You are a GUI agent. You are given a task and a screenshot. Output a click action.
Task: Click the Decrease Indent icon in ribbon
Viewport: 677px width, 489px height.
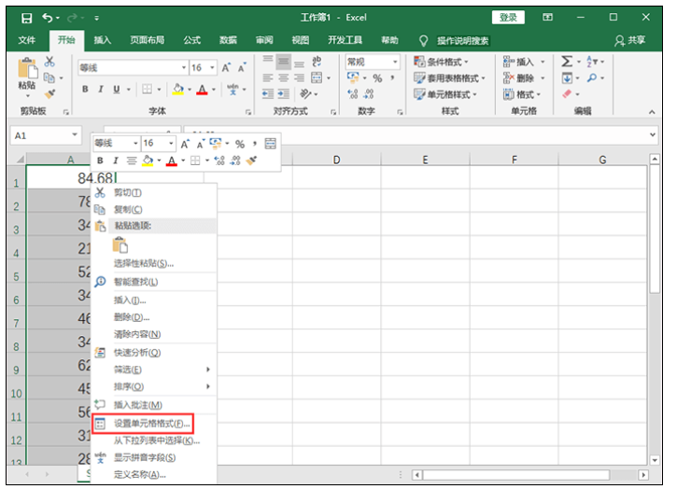[268, 93]
